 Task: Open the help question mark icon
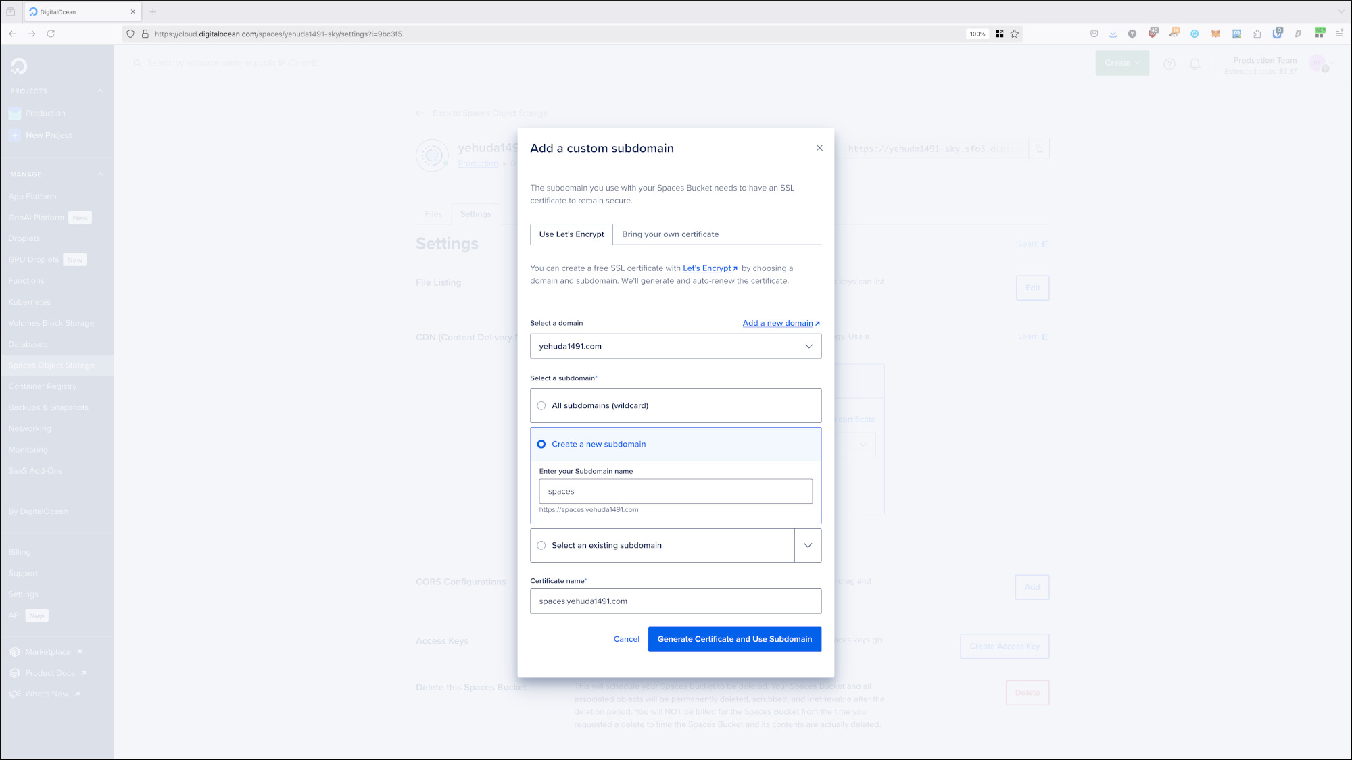tap(1169, 64)
